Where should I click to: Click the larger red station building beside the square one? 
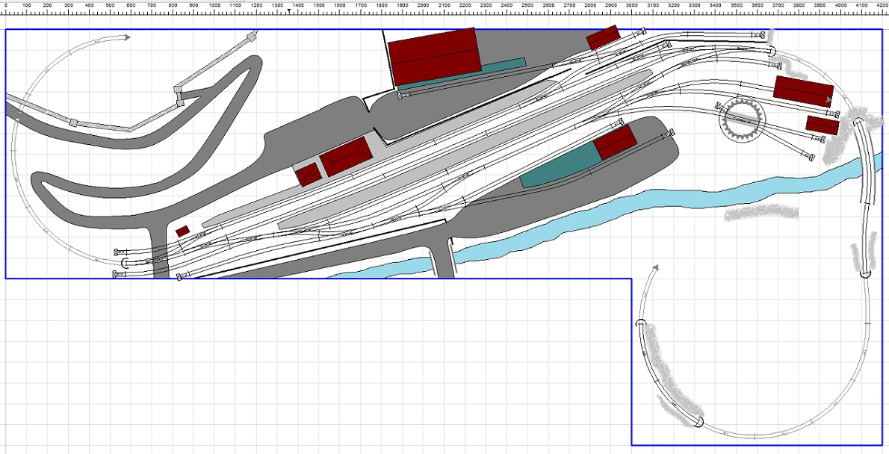coord(347,156)
